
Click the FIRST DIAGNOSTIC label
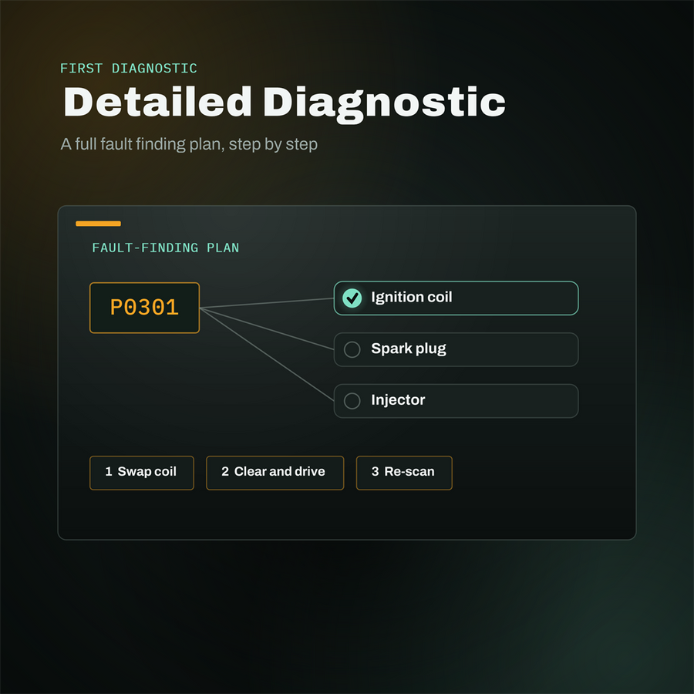128,68
